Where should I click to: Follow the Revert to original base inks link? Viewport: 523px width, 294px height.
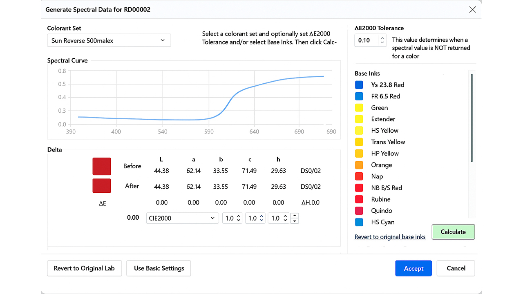click(390, 237)
